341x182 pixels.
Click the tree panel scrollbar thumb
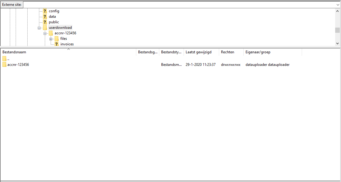coord(338,30)
